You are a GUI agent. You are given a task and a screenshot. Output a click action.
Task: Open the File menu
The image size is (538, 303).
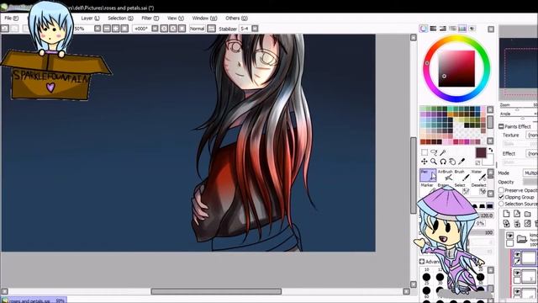point(11,19)
